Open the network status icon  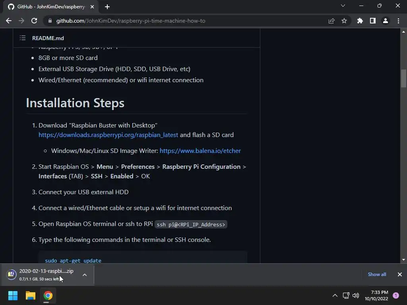tap(346, 295)
